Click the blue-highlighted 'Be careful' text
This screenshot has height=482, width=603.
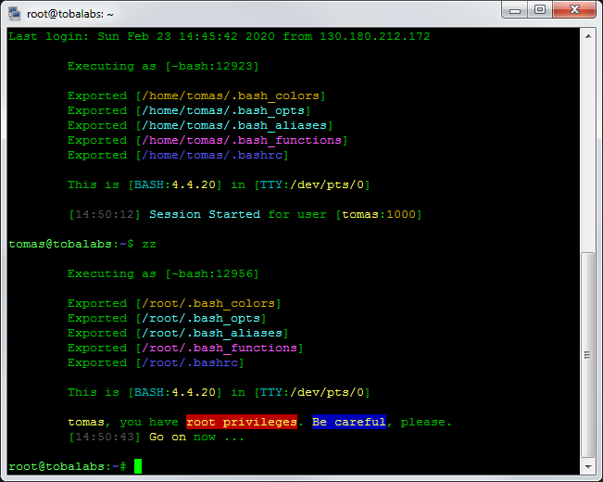349,422
